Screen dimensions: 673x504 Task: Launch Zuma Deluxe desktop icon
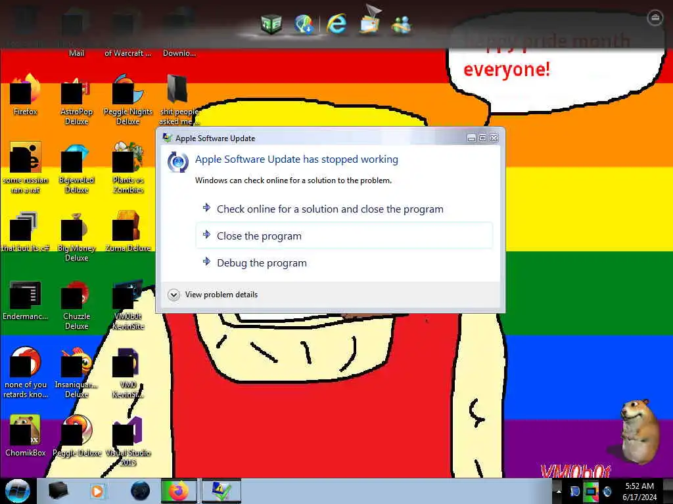point(128,232)
